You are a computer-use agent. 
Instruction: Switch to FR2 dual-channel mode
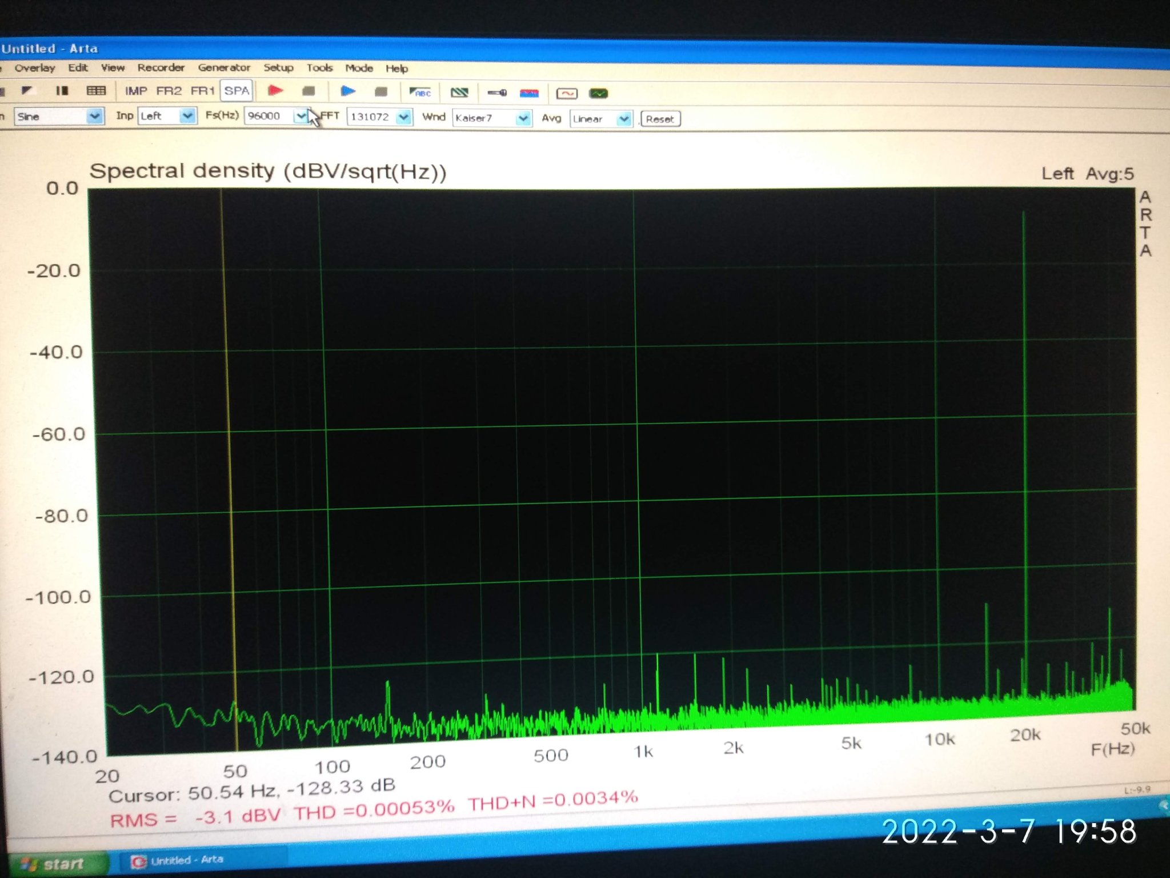tap(169, 91)
